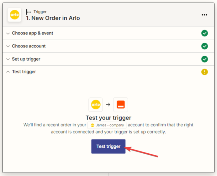Click the James - company account chip
This screenshot has height=176, width=217.
point(107,125)
